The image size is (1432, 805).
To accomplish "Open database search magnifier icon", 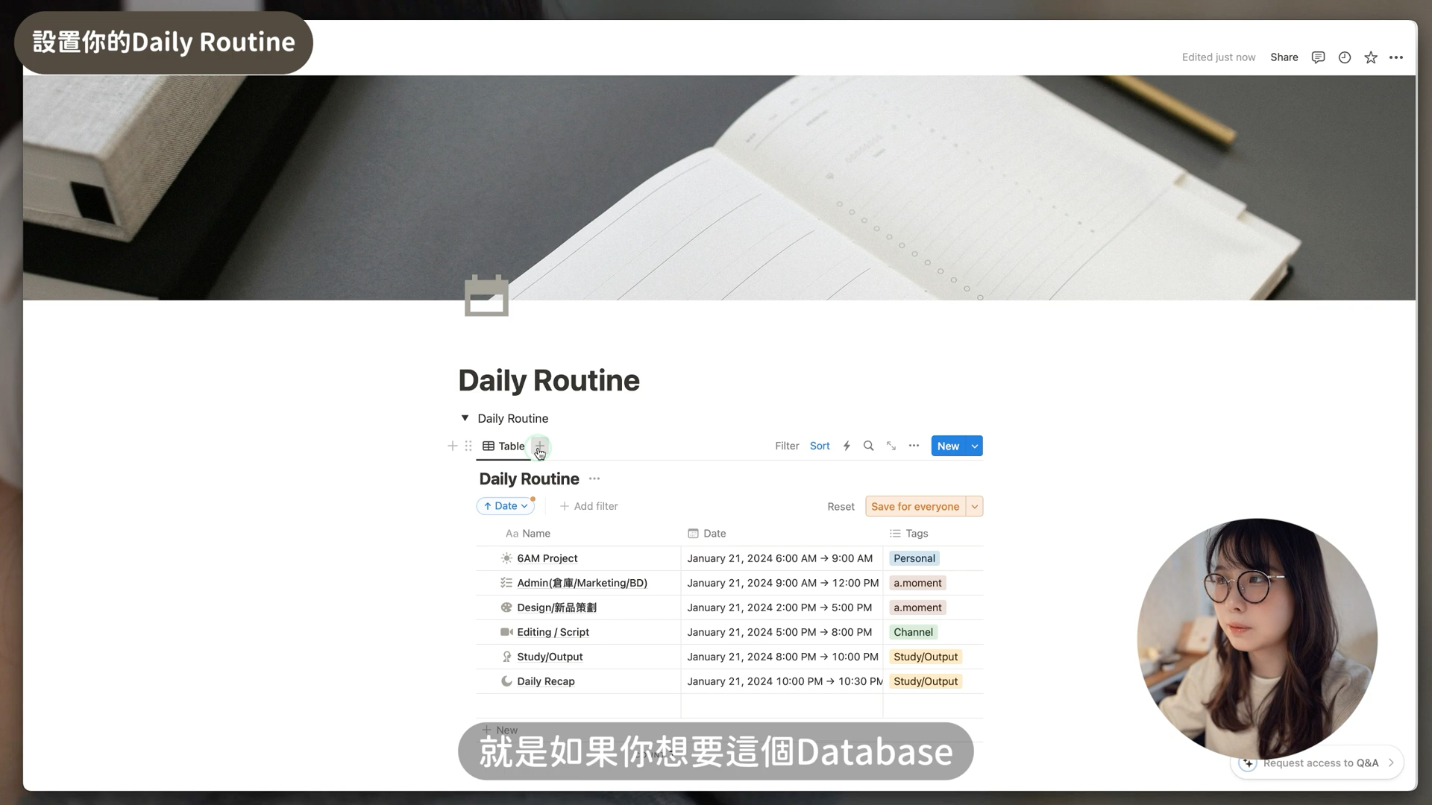I will coord(868,446).
